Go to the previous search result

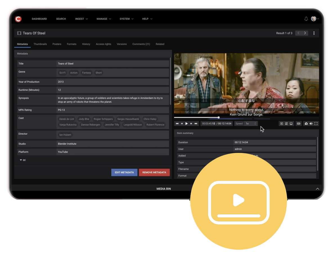[298, 33]
